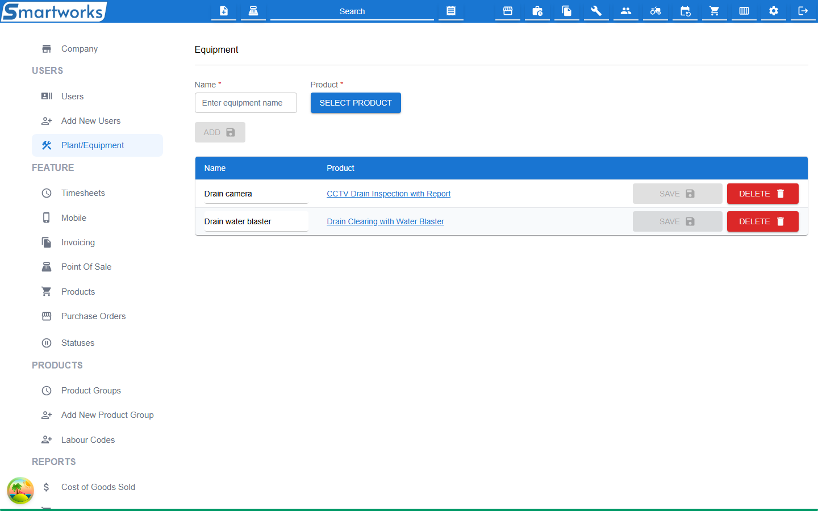Viewport: 818px width, 511px height.
Task: Delete the Drain camera equipment row
Action: (762, 194)
